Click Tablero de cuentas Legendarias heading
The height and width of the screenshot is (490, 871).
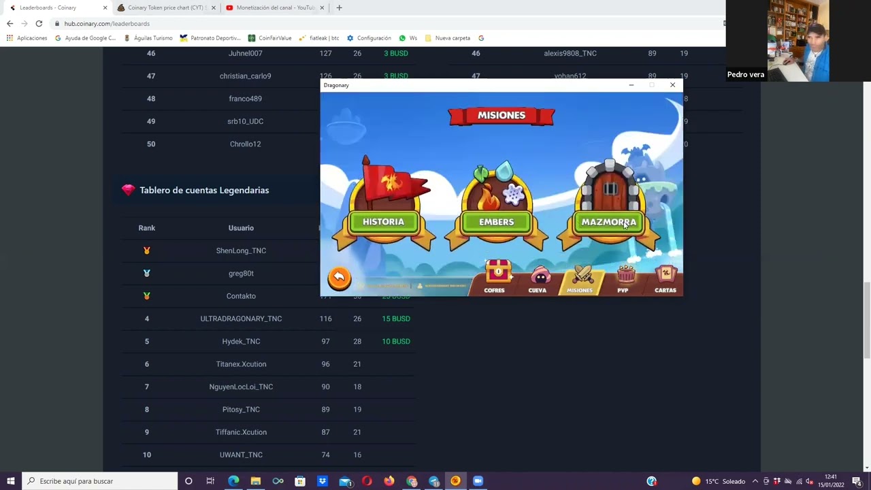(x=204, y=190)
